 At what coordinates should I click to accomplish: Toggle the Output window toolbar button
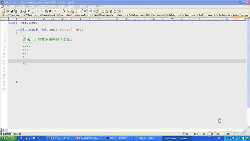pyautogui.click(x=111, y=11)
